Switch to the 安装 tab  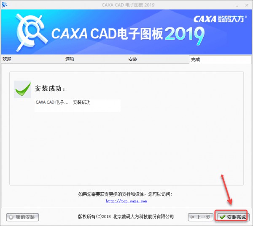click(133, 59)
